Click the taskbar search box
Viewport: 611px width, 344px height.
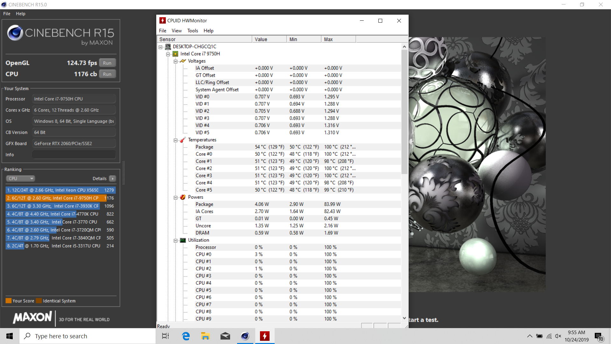[x=88, y=336]
